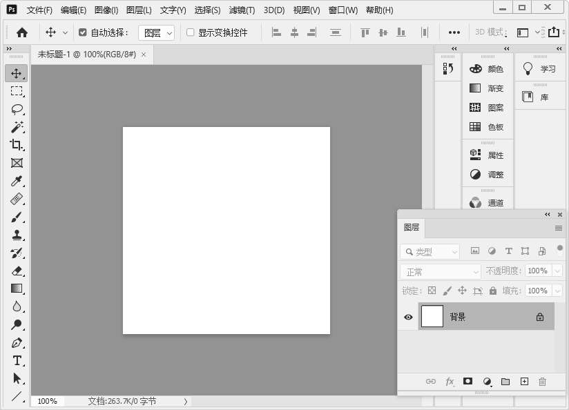Create a new layer with plus icon
Viewport: 569px width, 410px height.
[523, 381]
